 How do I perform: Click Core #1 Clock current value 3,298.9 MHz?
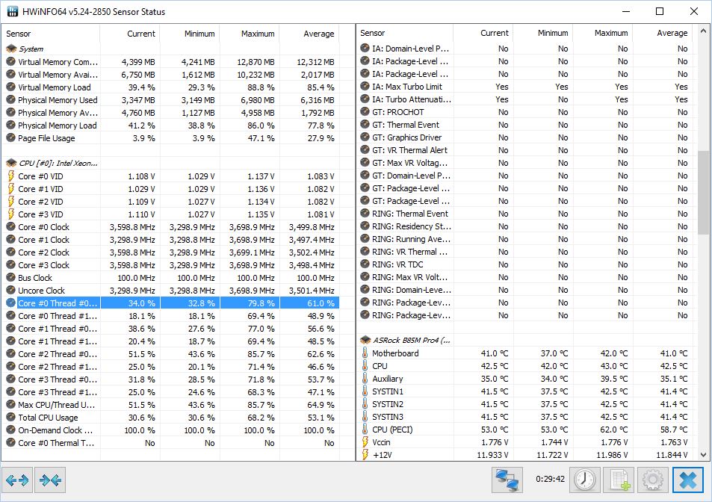[132, 240]
